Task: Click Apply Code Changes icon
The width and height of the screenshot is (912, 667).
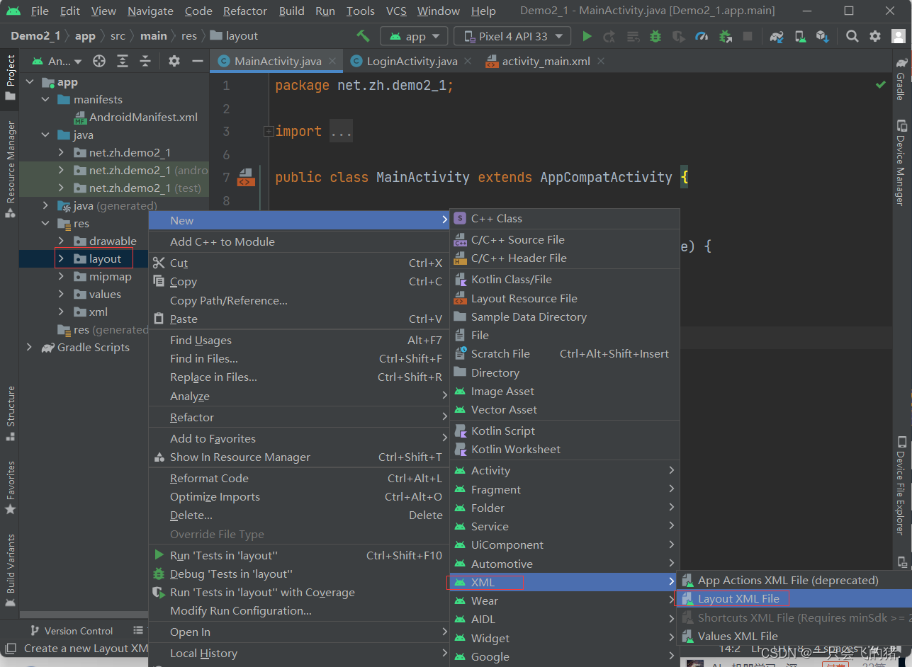Action: [x=633, y=36]
